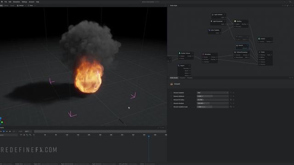Select the Camera node icon in the graph

click(259, 38)
